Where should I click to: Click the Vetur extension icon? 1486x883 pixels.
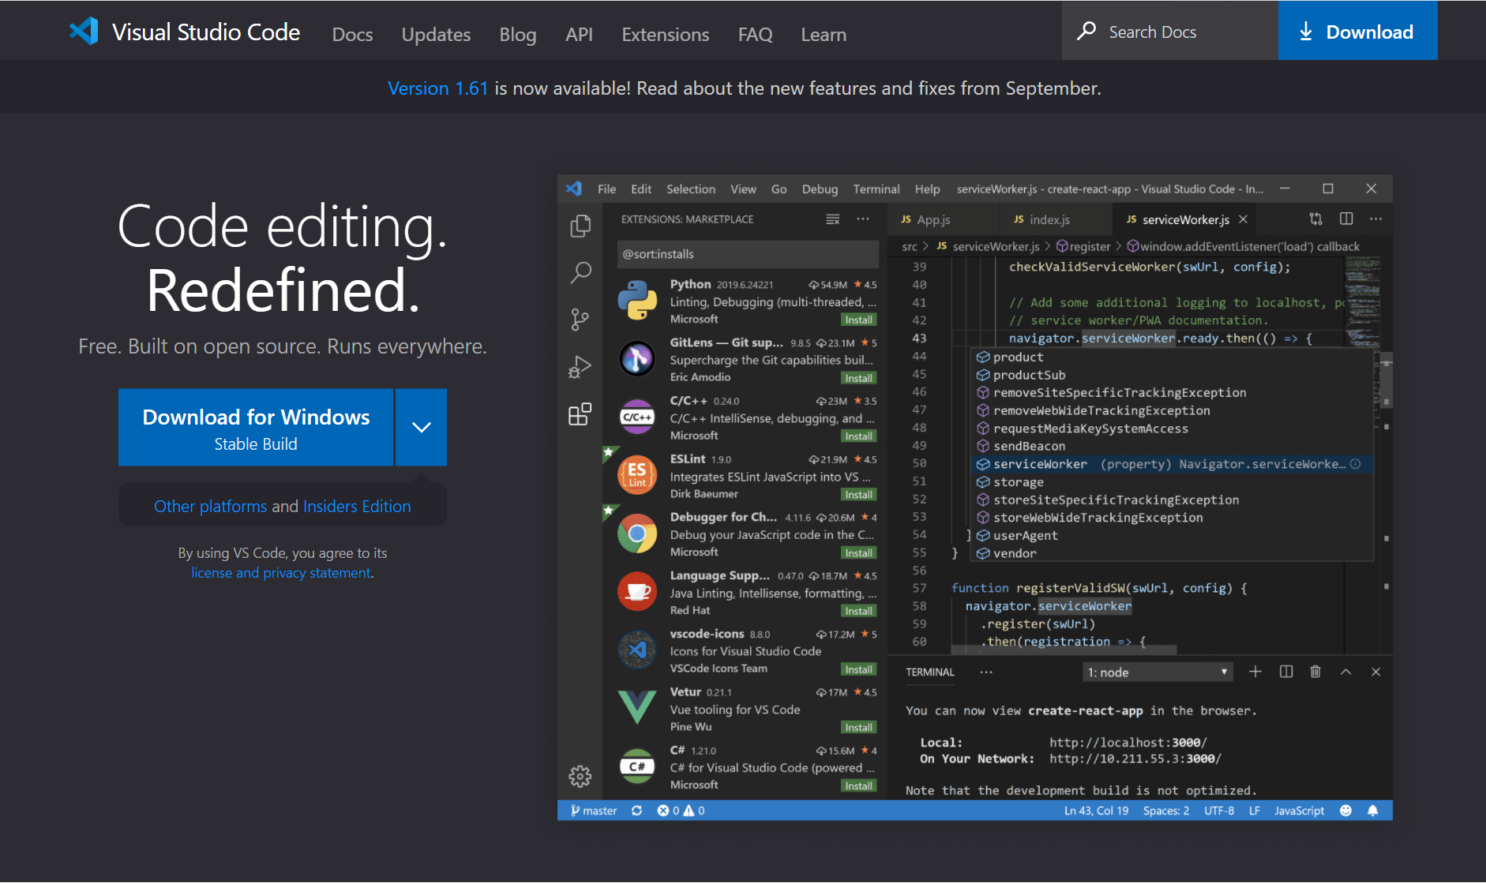pyautogui.click(x=637, y=708)
